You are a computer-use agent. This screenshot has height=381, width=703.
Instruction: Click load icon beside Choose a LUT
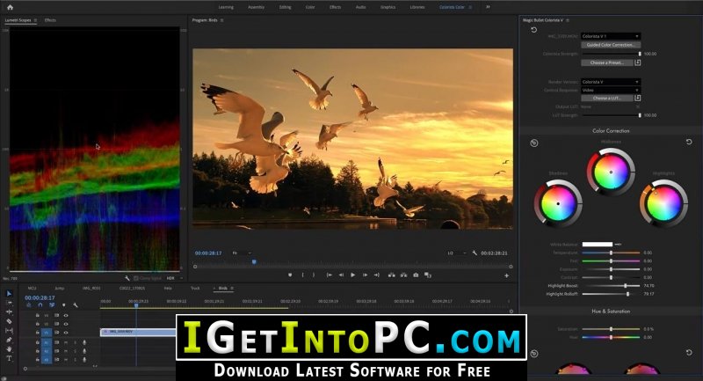(x=638, y=98)
